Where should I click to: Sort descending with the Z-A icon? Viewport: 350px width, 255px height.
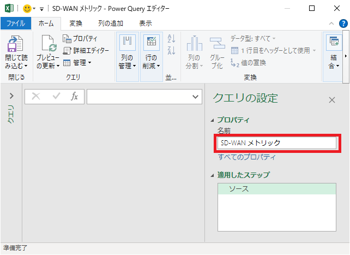tap(171, 50)
